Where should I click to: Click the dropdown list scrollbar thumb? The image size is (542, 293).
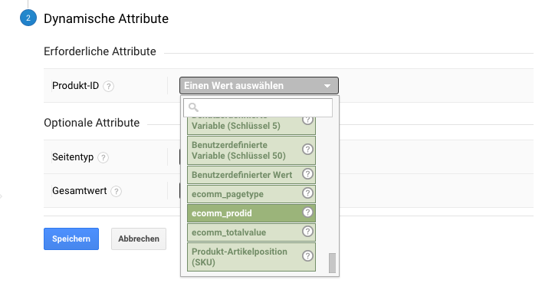coord(332,263)
